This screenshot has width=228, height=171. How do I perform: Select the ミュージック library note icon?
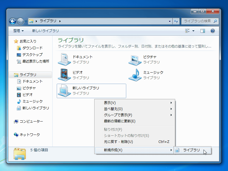click(135, 75)
